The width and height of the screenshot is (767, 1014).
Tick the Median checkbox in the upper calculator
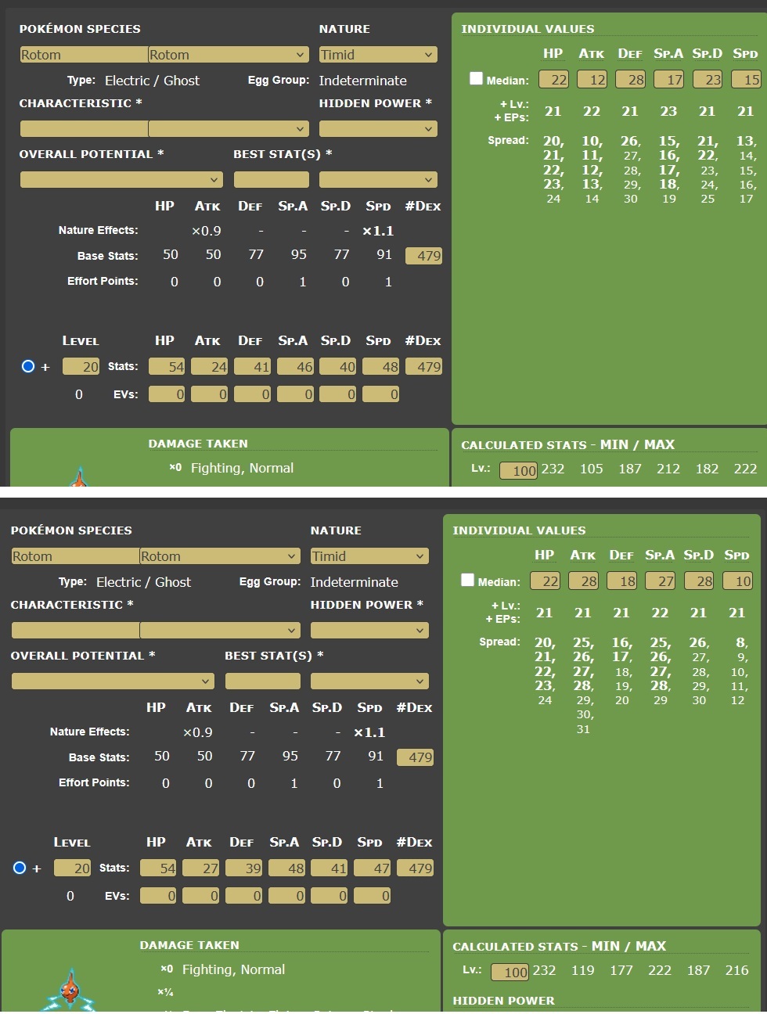pos(476,78)
